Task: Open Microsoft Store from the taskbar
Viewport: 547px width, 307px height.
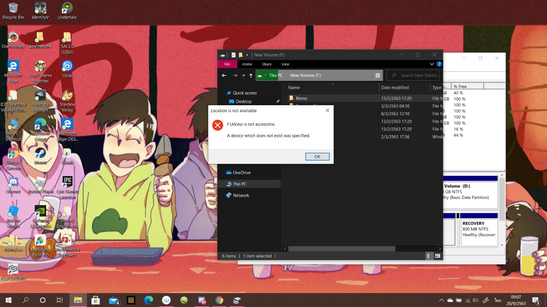Action: pyautogui.click(x=96, y=300)
